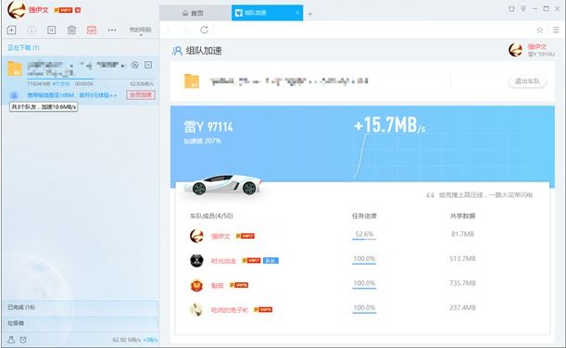Refresh the page with reload icon

click(x=205, y=30)
